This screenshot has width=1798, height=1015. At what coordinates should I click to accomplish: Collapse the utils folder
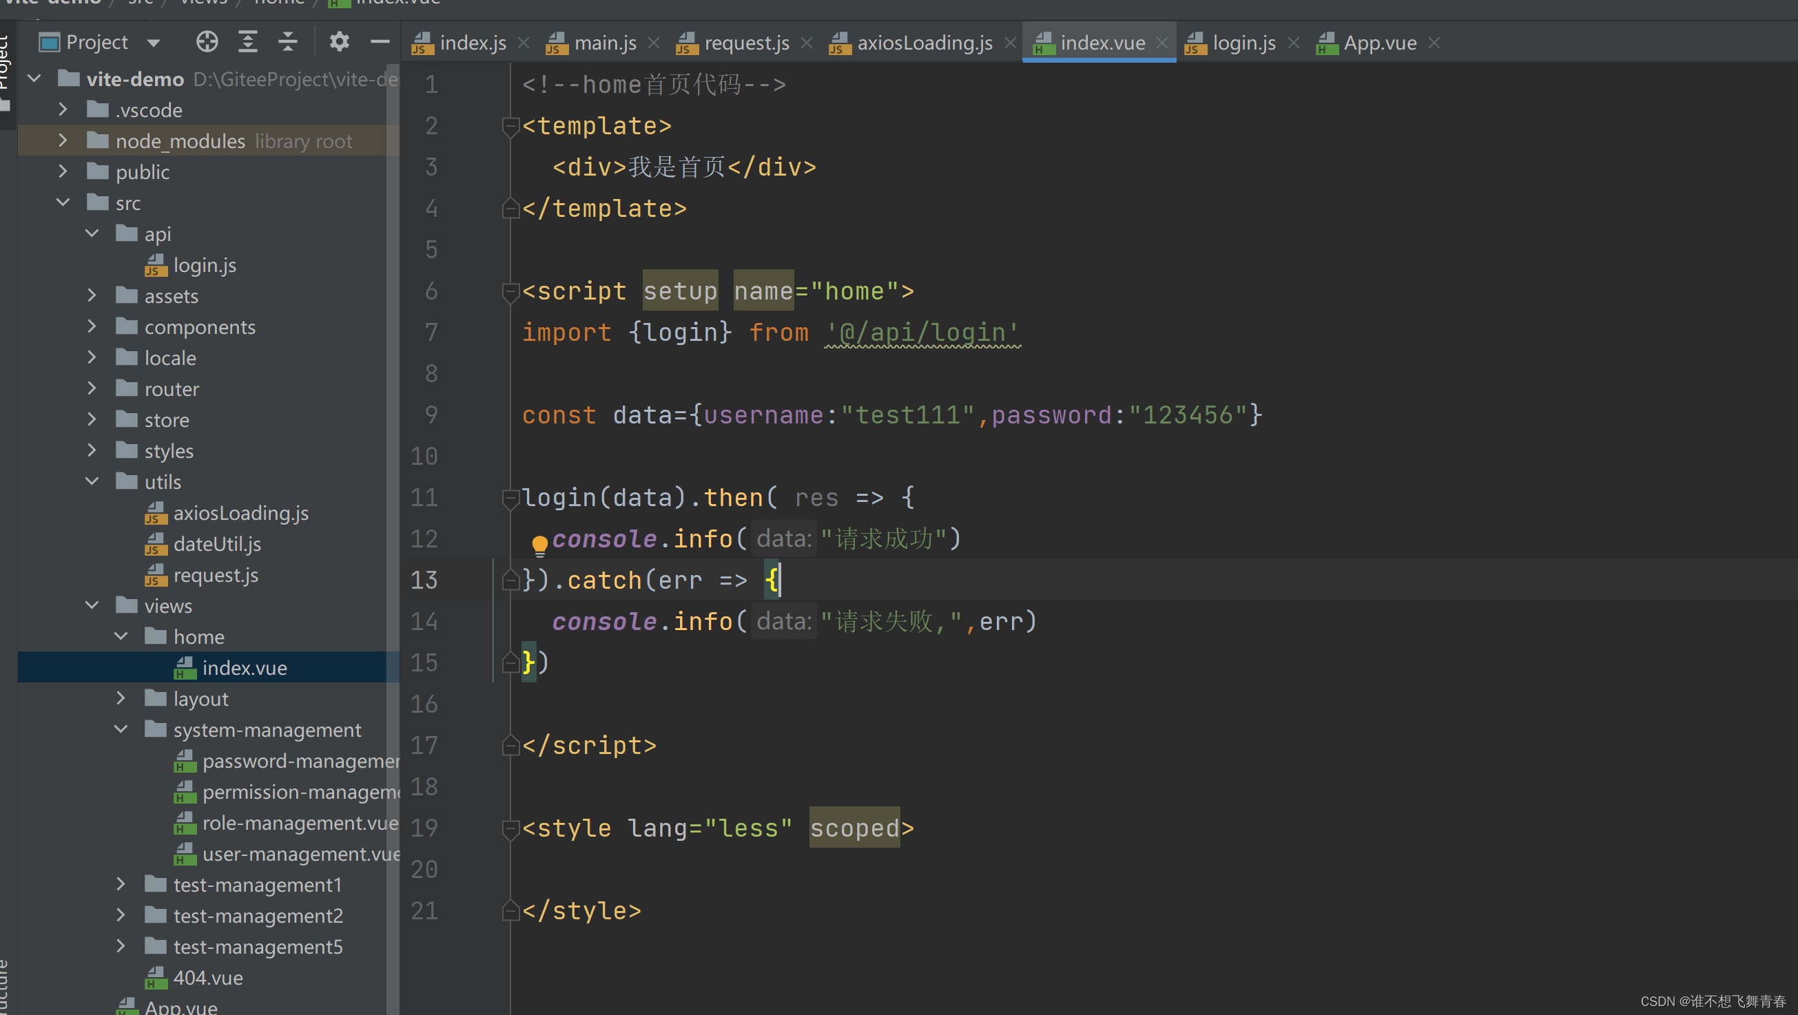(92, 481)
